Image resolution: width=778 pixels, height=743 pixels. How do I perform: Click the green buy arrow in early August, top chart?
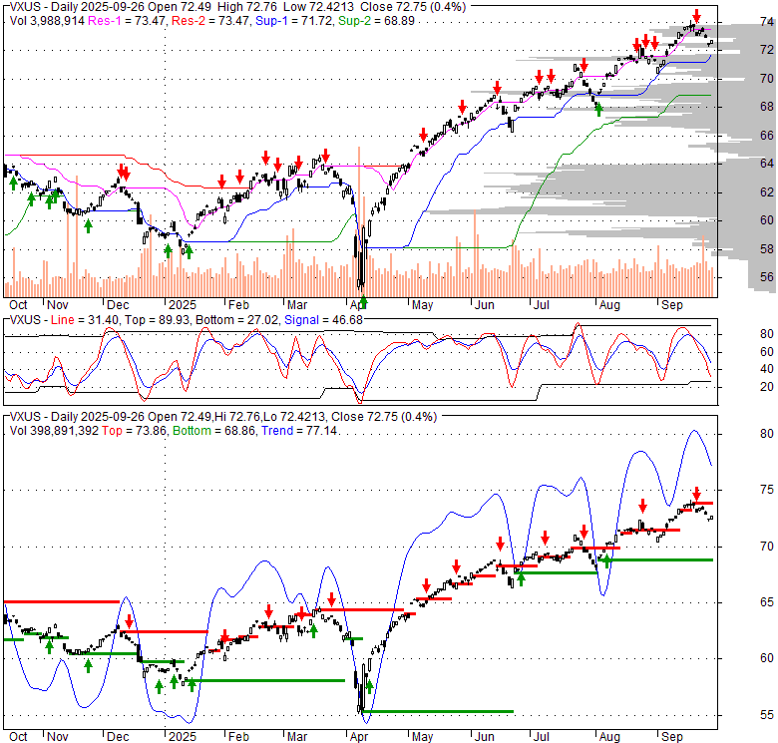[598, 109]
